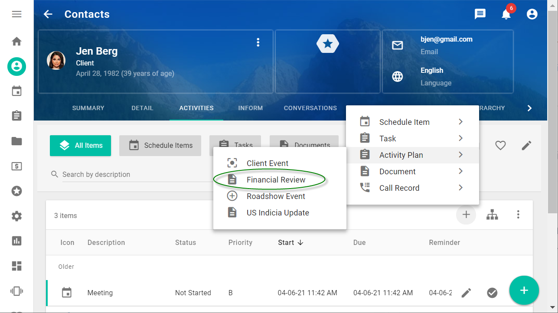Image resolution: width=558 pixels, height=313 pixels.
Task: Toggle the favorite heart icon
Action: [500, 146]
